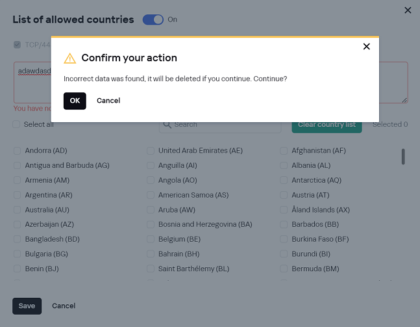Check the Australia (AU) country box

pos(18,210)
